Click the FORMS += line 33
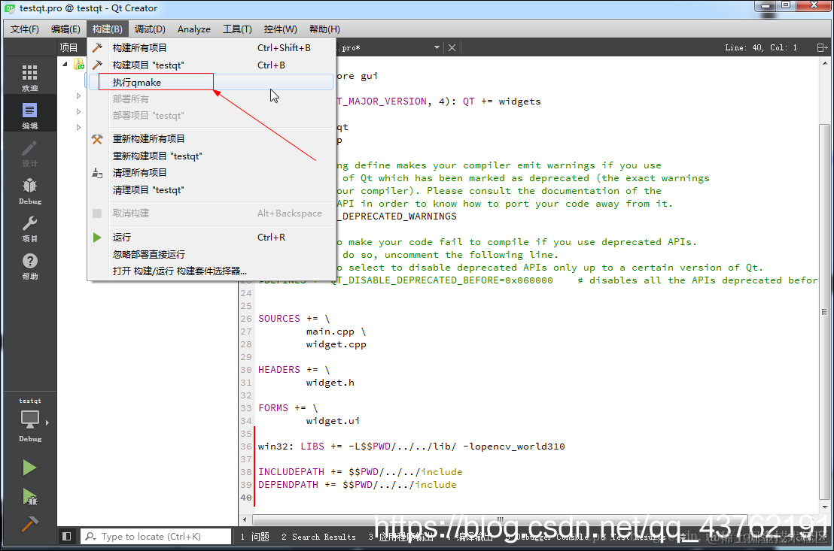 tap(288, 407)
